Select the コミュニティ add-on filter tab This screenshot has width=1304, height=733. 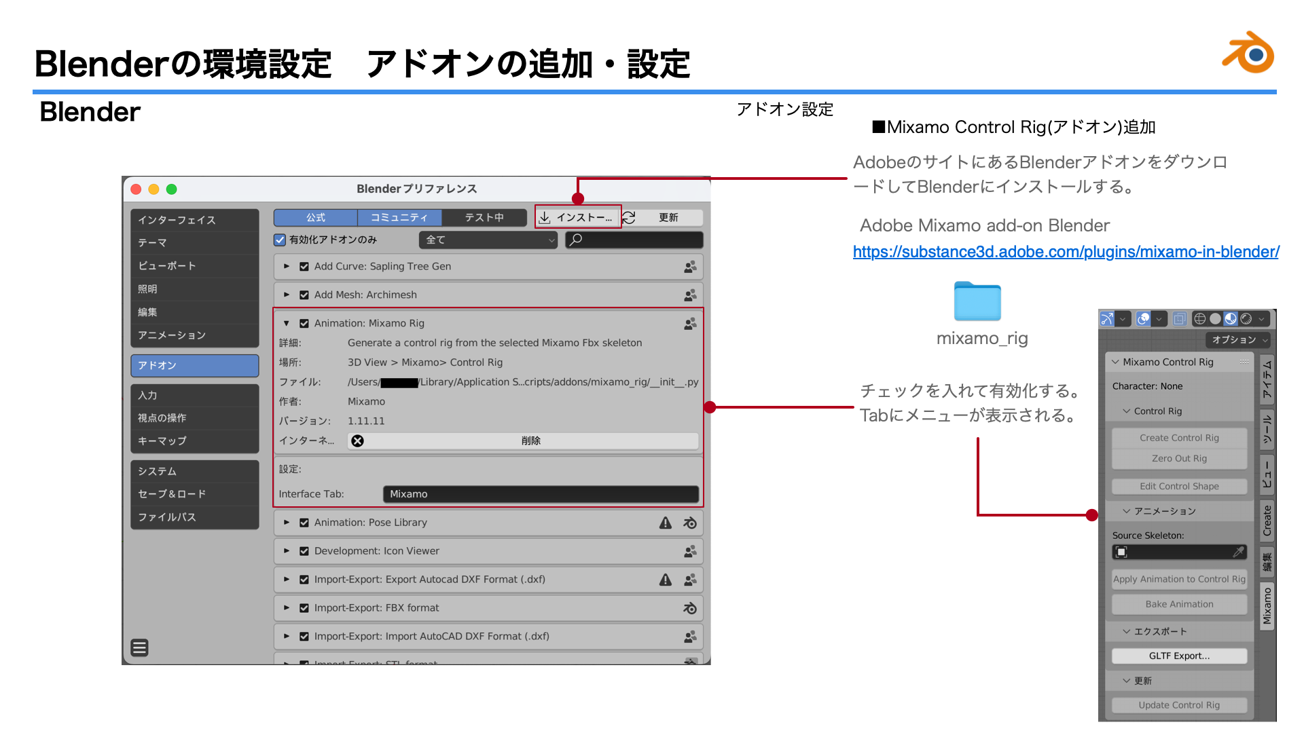(399, 217)
